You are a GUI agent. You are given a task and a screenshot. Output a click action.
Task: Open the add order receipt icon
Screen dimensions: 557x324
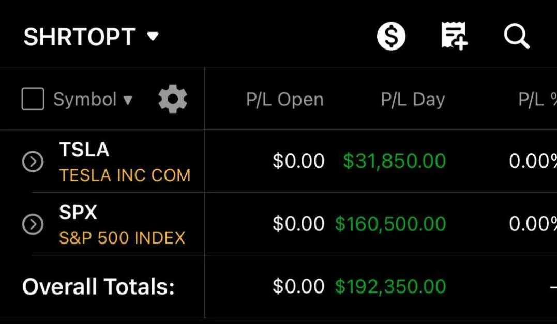[x=454, y=37]
